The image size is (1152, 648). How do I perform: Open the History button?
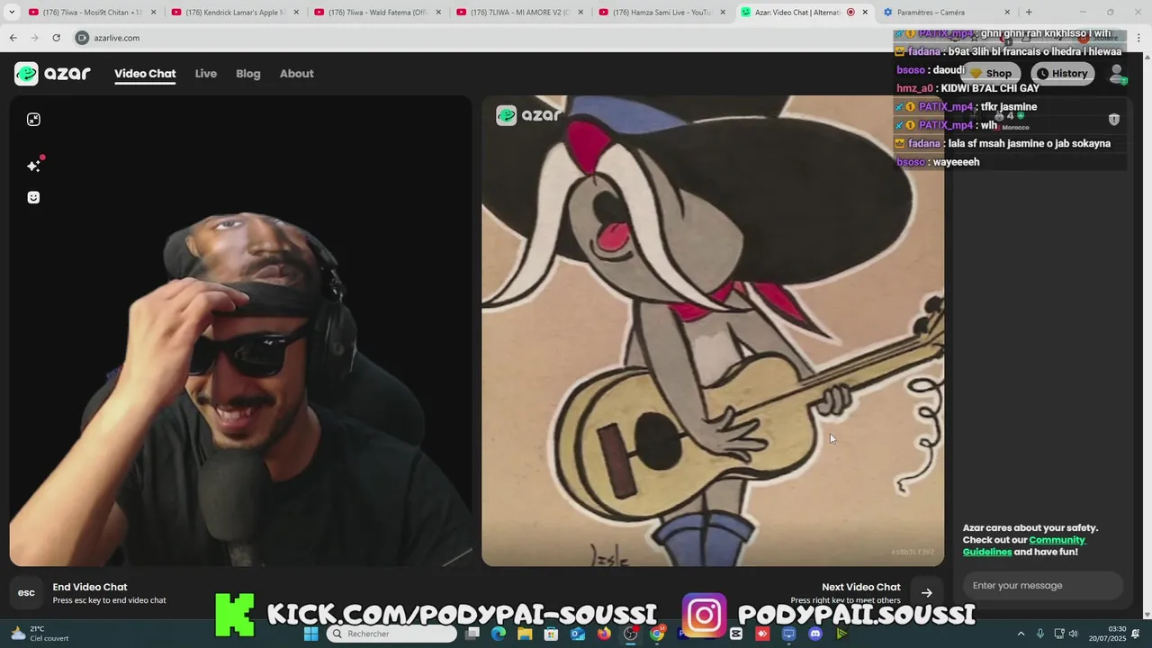(x=1062, y=74)
